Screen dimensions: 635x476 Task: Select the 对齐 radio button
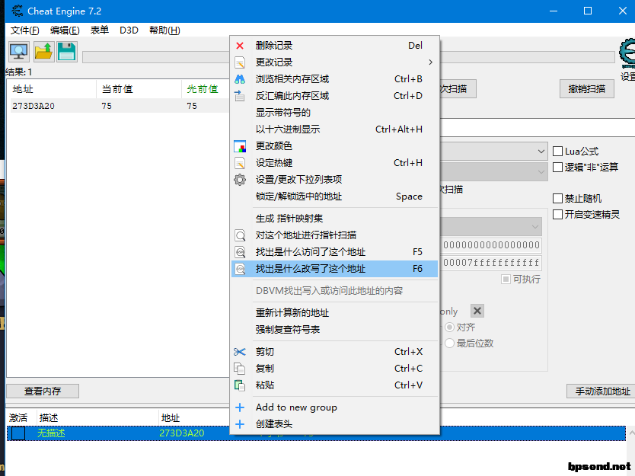coord(449,327)
